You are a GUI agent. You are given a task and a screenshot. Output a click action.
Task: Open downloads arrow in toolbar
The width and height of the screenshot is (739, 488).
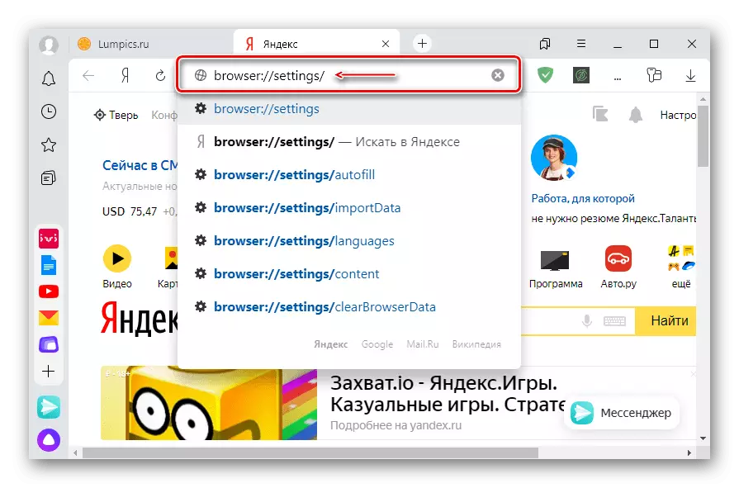pos(690,75)
